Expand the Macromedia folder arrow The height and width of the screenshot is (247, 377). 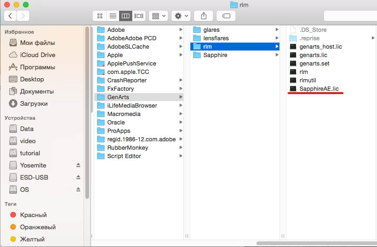click(181, 114)
